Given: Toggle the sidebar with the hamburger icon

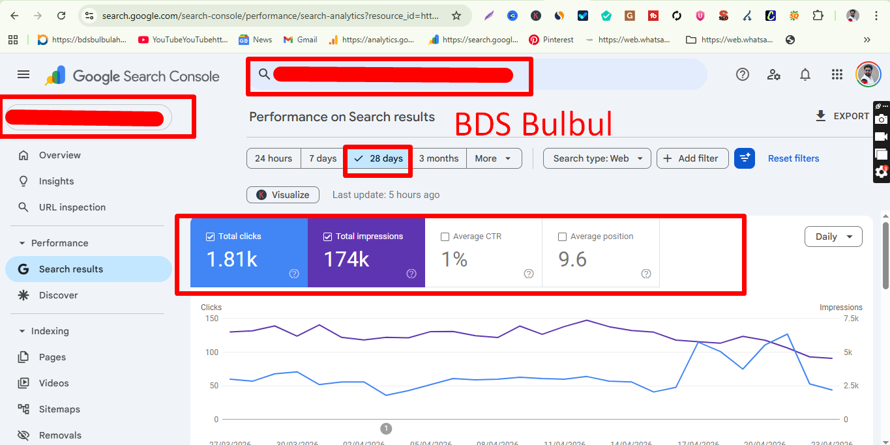Looking at the screenshot, I should 23,74.
